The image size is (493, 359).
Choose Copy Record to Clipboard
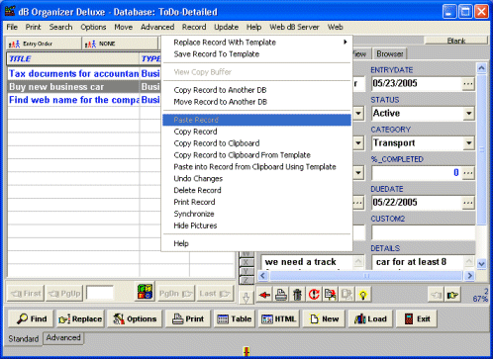[x=256, y=143]
